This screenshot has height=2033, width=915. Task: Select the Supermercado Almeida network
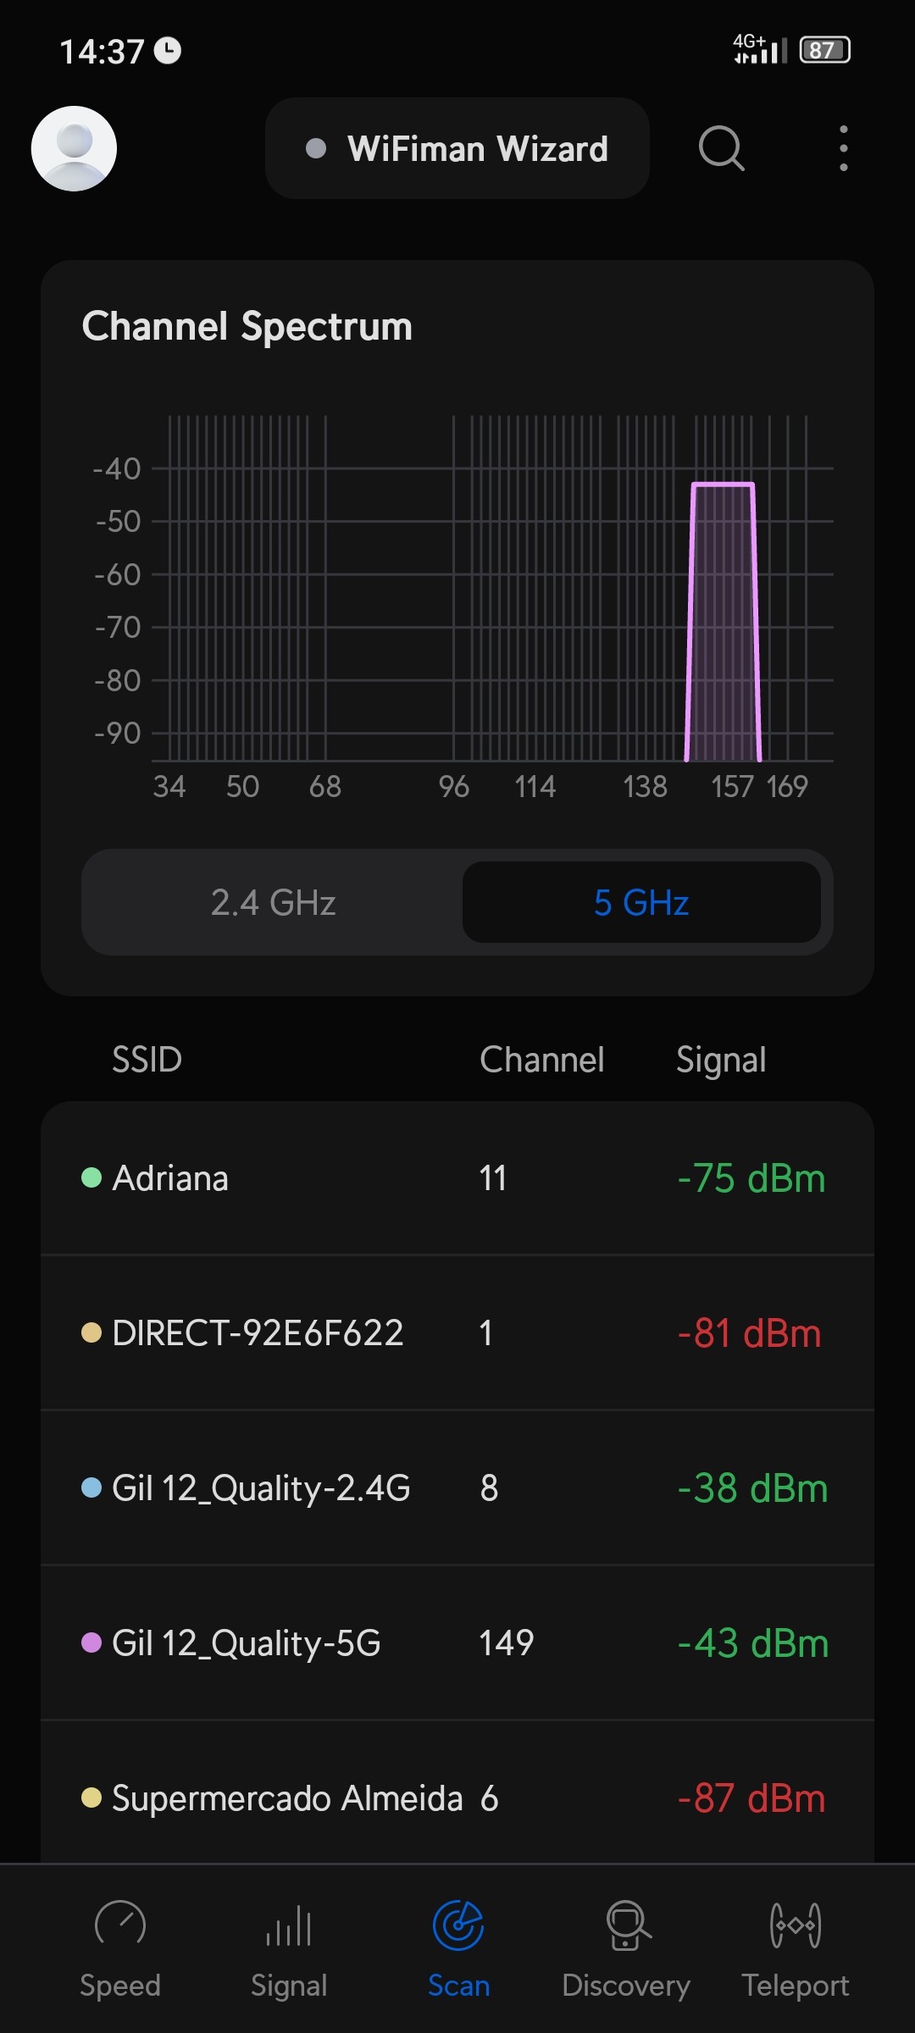[457, 1798]
